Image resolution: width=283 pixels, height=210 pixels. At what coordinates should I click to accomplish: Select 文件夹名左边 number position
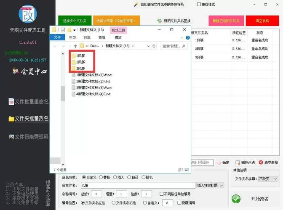pyautogui.click(x=83, y=202)
